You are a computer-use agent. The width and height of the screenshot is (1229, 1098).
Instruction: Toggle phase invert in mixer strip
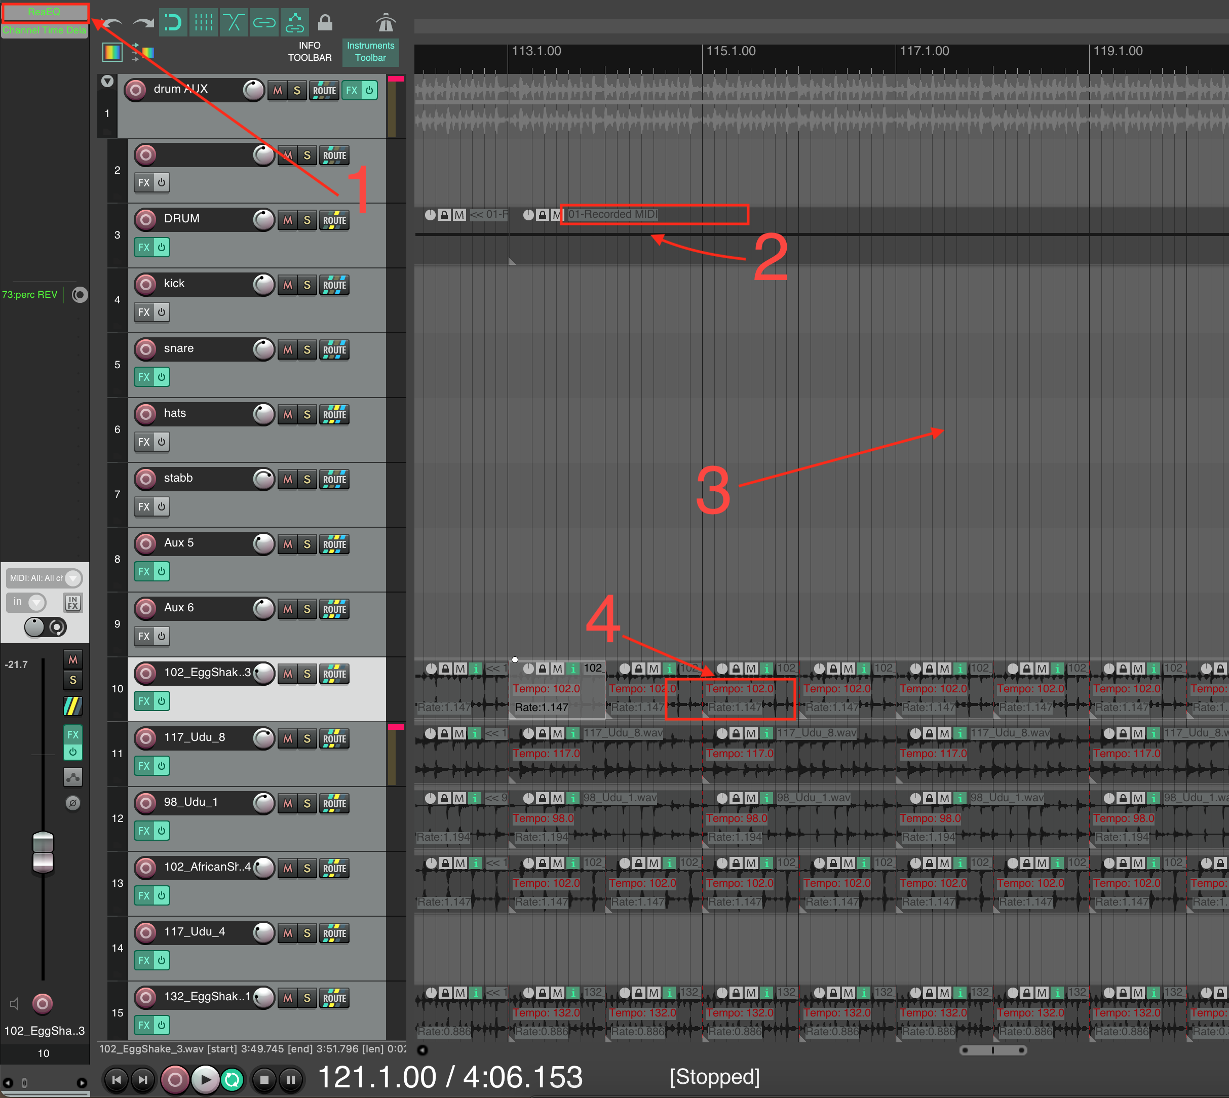pyautogui.click(x=72, y=804)
